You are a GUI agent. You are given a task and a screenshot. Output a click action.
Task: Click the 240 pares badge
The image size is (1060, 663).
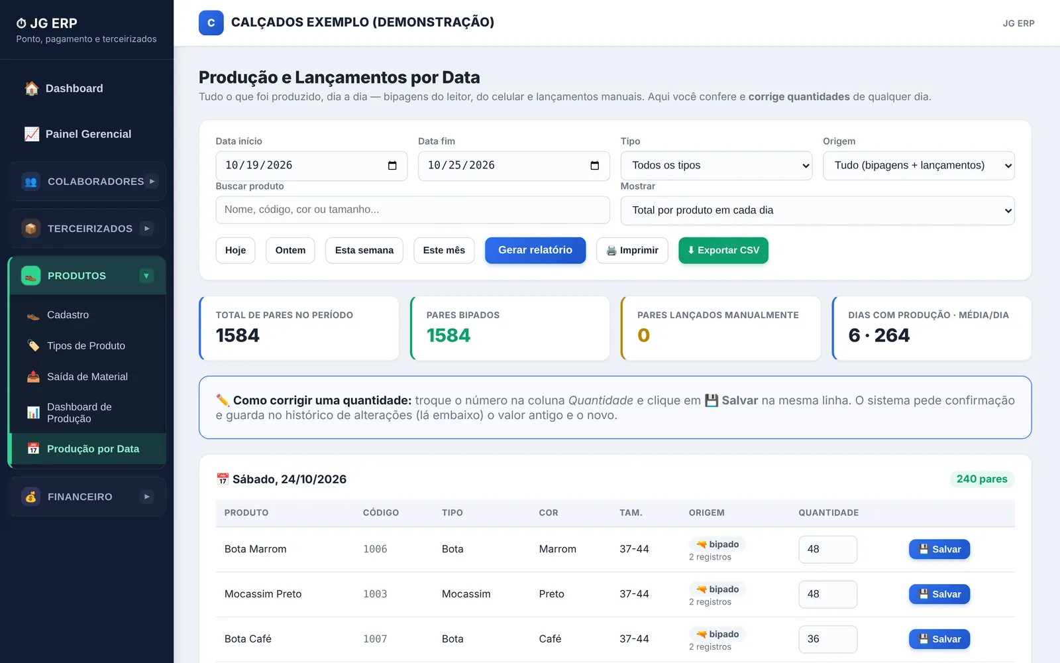[x=982, y=479]
